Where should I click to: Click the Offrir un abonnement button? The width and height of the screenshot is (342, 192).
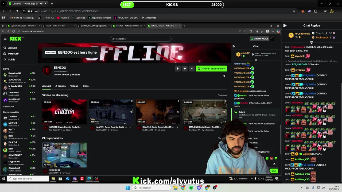[x=211, y=69]
